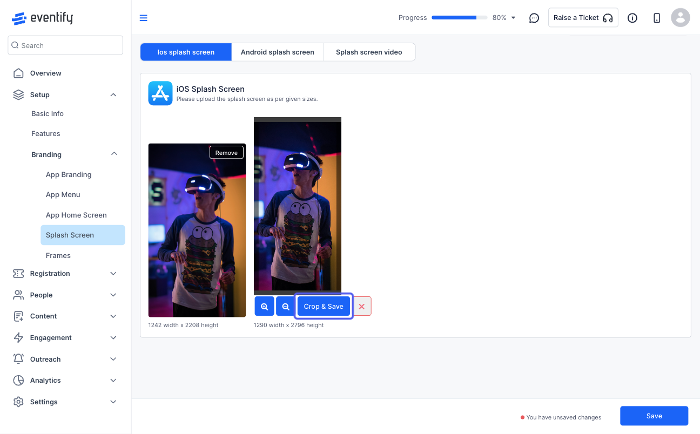Viewport: 700px width, 434px height.
Task: Click the 1290 x 2796 crop preview image
Action: pos(298,206)
